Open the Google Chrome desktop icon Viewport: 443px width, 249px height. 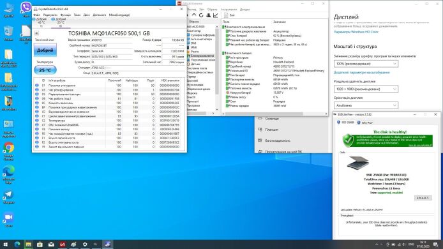(9, 151)
